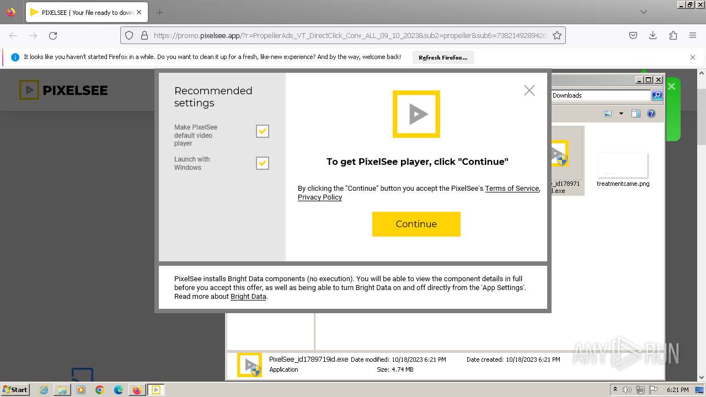Screen dimensions: 706x397
Task: Go back in Firefox
Action: (x=13, y=35)
